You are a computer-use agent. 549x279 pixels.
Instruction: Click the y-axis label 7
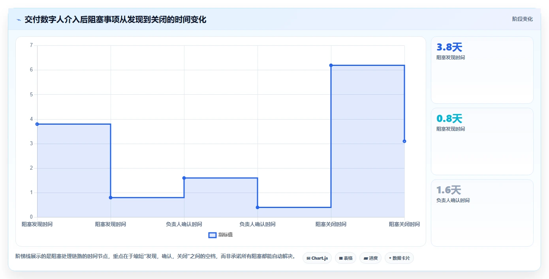[x=31, y=45]
